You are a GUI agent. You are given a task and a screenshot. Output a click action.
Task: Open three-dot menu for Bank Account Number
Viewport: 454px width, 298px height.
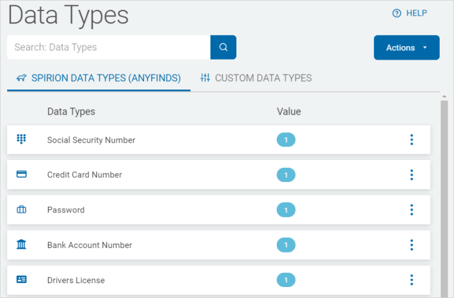[x=411, y=245]
